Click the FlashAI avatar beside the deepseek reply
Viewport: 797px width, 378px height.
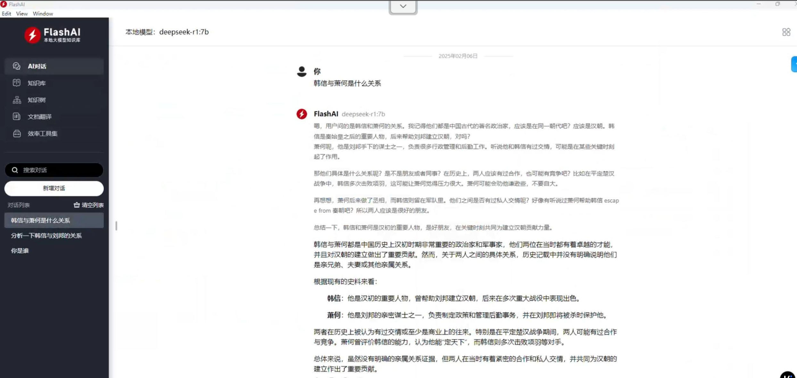point(301,114)
